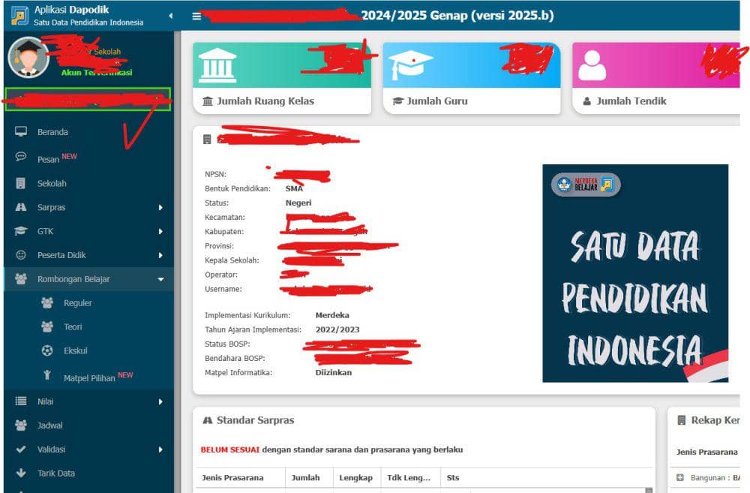Click the Reguler group icon
Viewport: 750px width, 493px height.
point(47,302)
